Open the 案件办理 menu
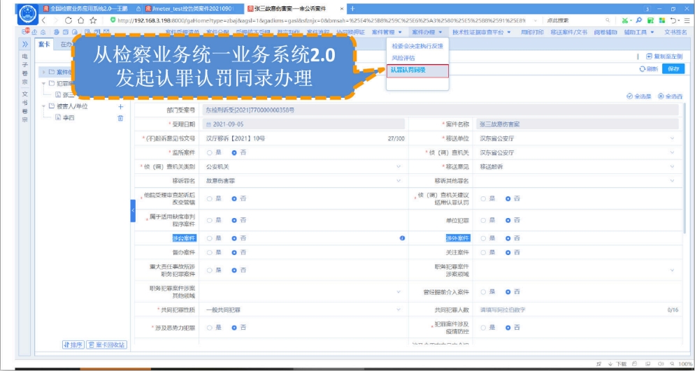Viewport: 695px width, 371px height. click(427, 32)
